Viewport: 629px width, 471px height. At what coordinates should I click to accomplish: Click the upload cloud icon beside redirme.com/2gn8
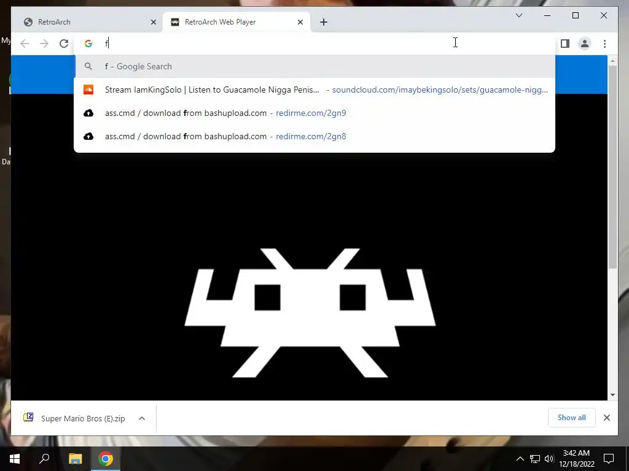[88, 136]
